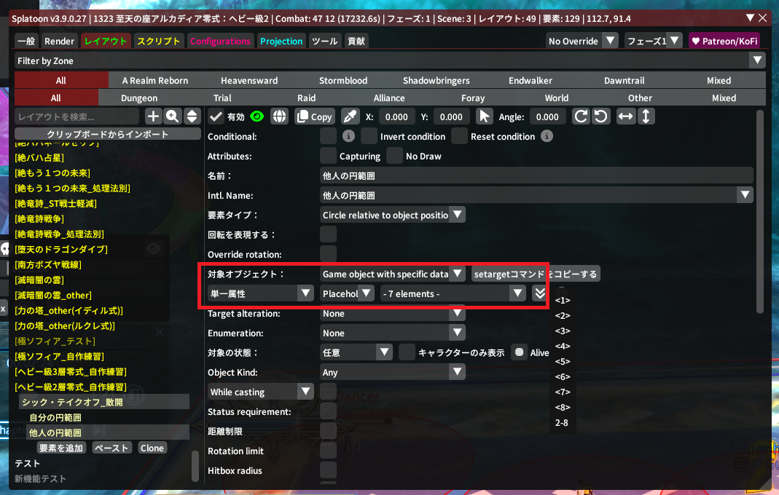Image resolution: width=779 pixels, height=495 pixels.
Task: Click the vertical flip arrows icon
Action: [646, 116]
